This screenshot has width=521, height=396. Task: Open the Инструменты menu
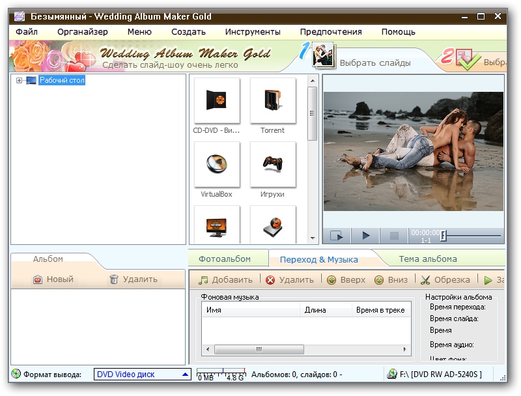(x=253, y=32)
